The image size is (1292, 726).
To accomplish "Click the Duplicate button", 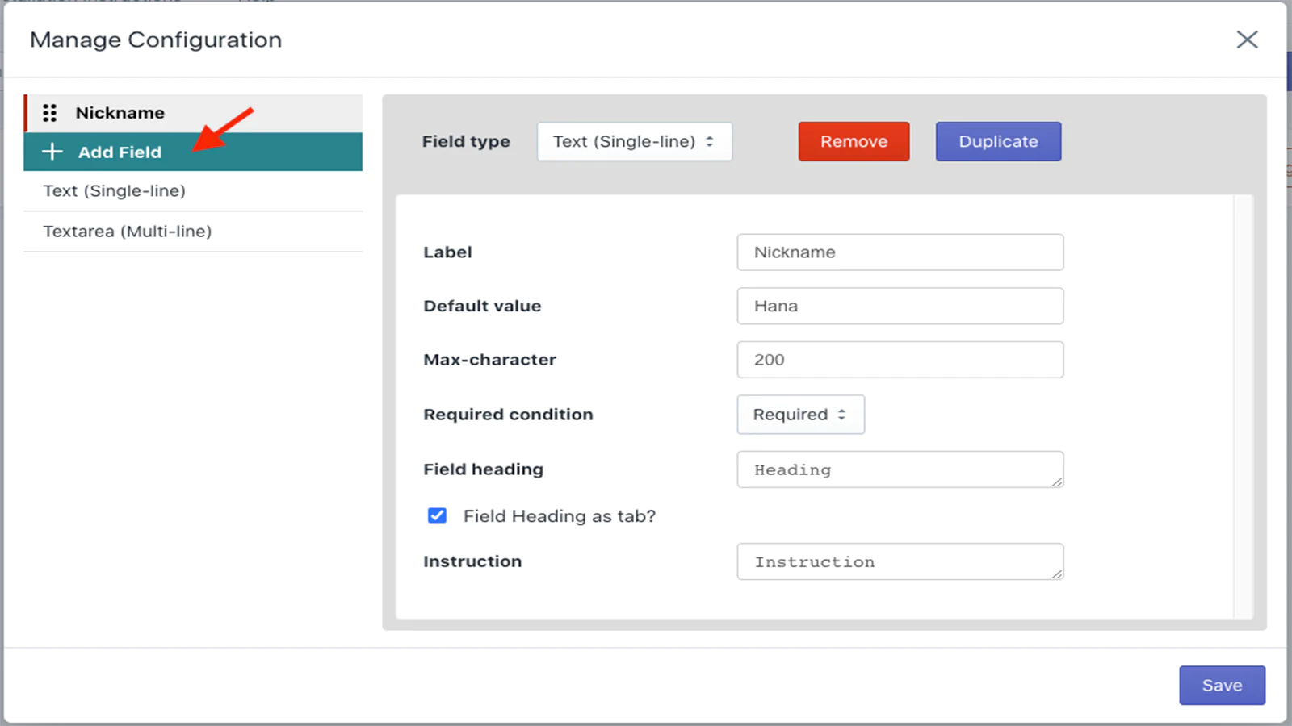I will pos(998,142).
